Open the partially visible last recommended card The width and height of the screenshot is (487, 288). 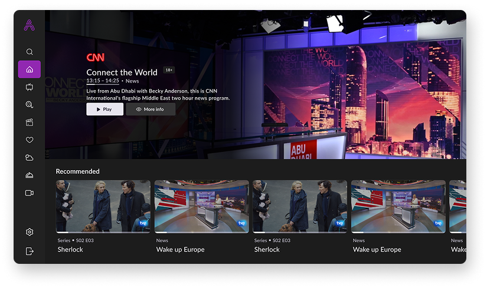(458, 207)
